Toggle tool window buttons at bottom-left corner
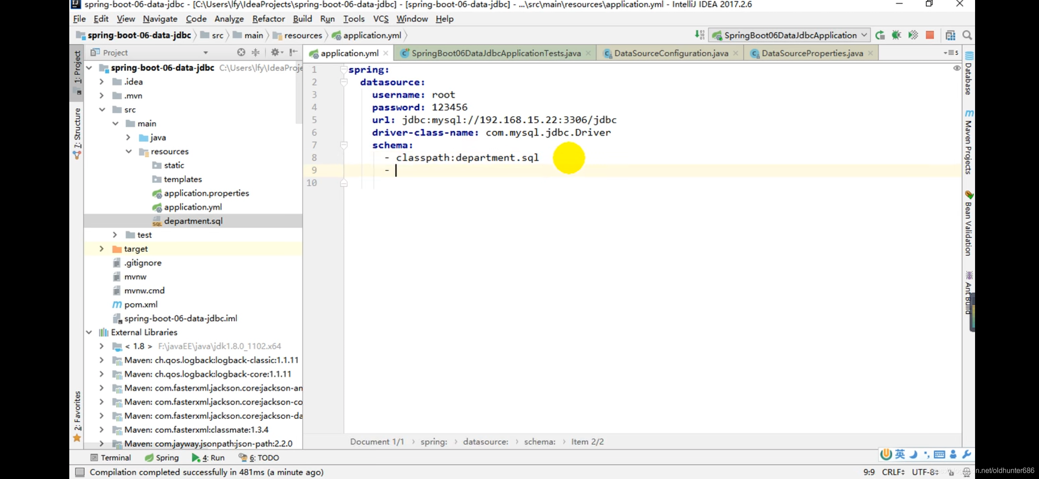 click(x=79, y=472)
